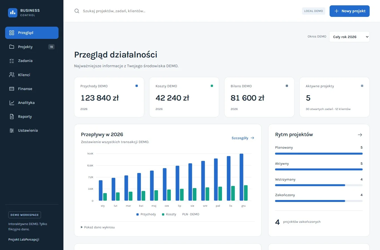Click the Planowany progress bar
This screenshot has width=380, height=250.
point(319,154)
